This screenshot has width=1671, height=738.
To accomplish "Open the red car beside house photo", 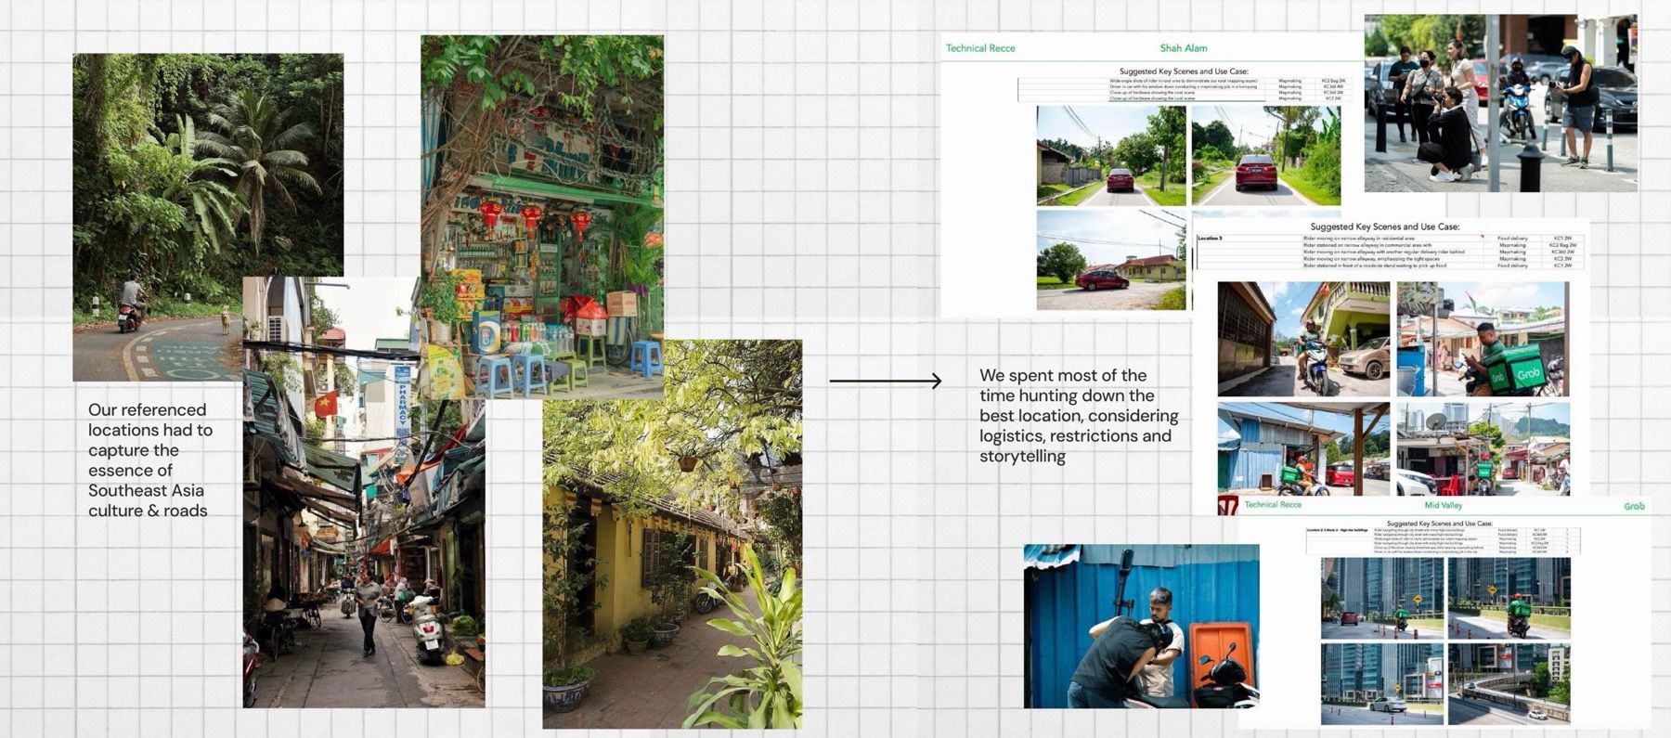I will click(1111, 260).
